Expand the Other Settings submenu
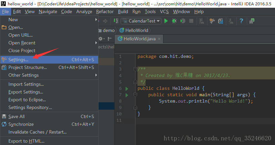Viewport: 275px width, 145px height. coord(49,75)
